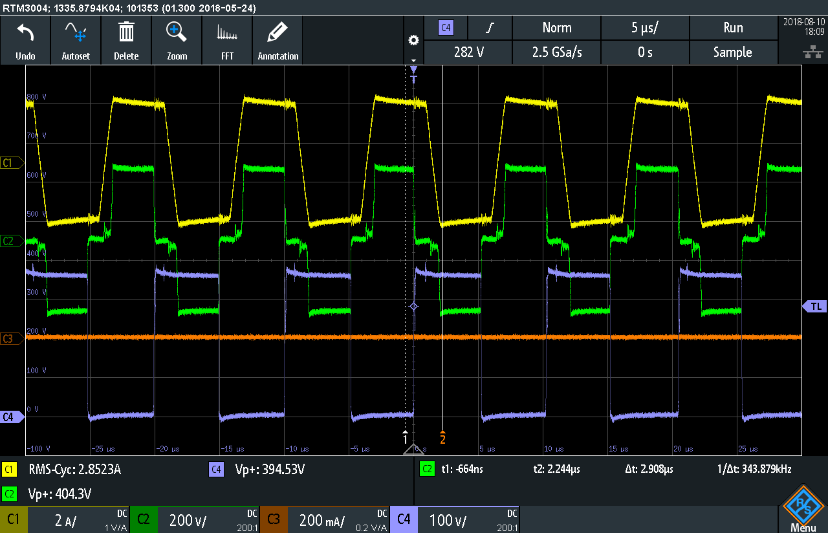Open the FFT spectrum function
828x533 pixels.
tap(227, 40)
